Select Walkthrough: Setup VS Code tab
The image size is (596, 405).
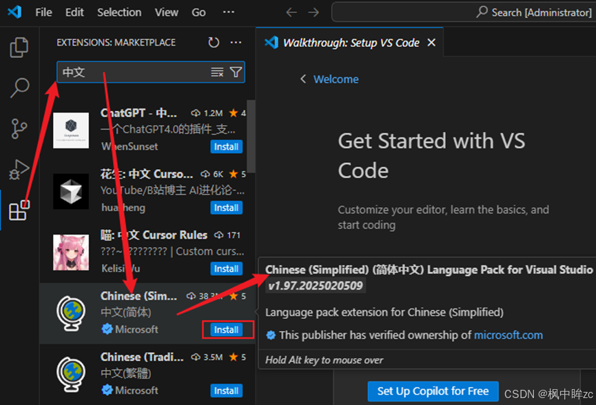(351, 43)
